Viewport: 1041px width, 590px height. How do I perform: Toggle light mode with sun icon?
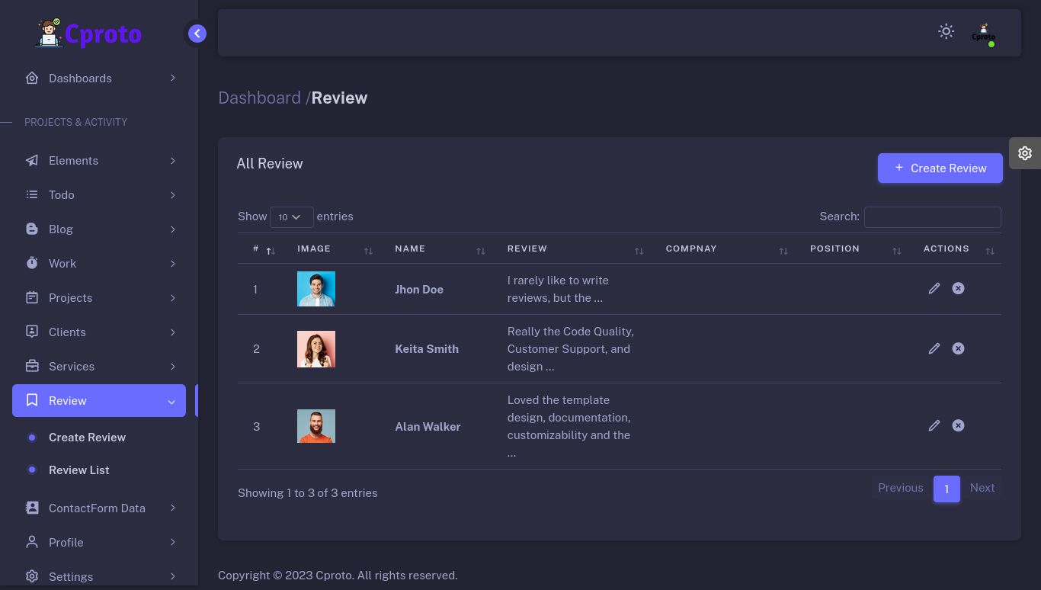coord(946,31)
